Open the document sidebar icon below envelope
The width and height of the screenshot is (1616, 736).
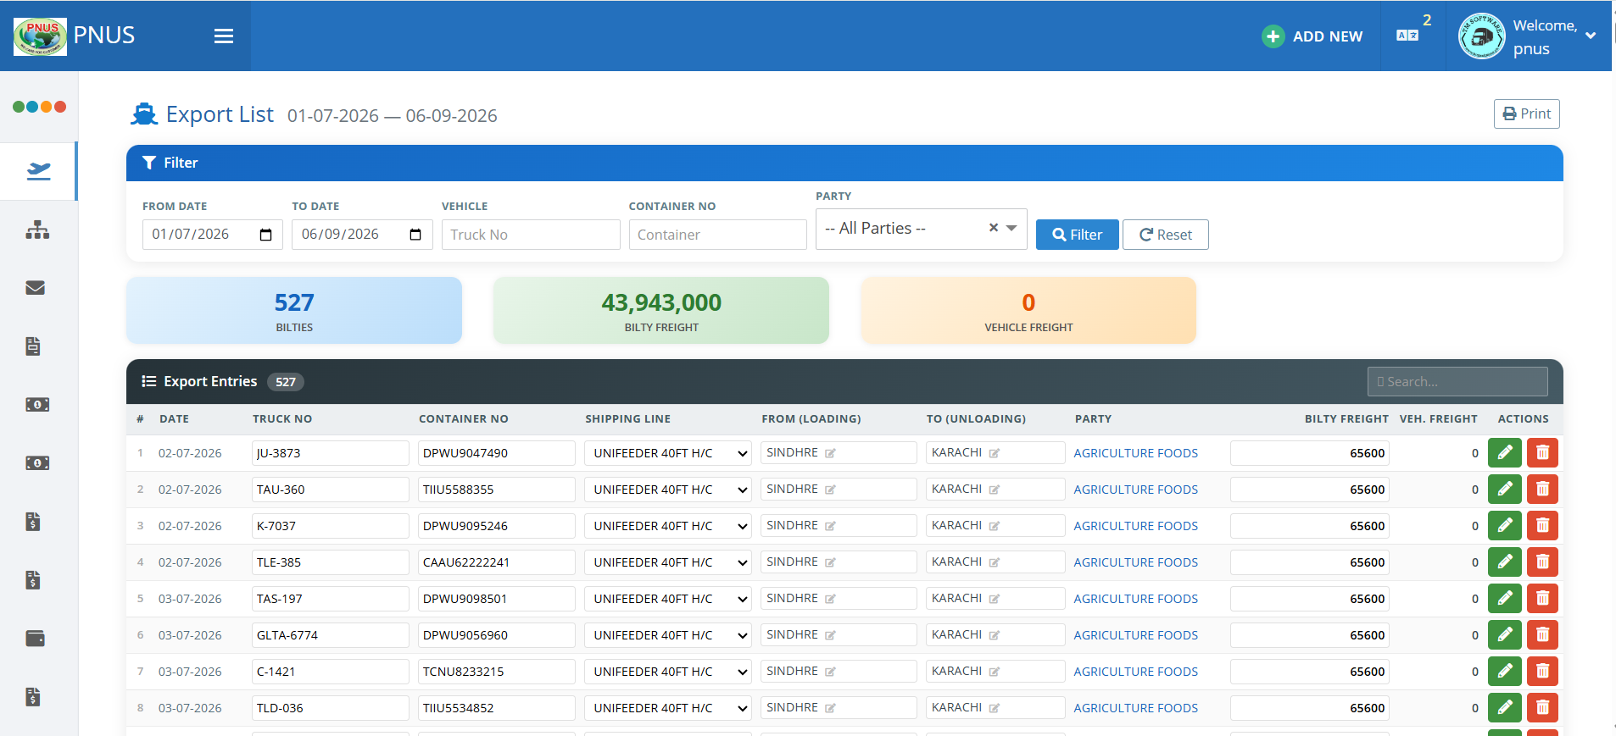click(33, 346)
